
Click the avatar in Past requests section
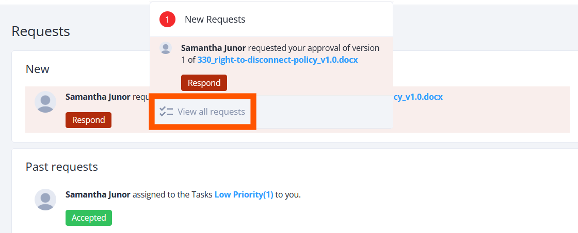tap(45, 200)
